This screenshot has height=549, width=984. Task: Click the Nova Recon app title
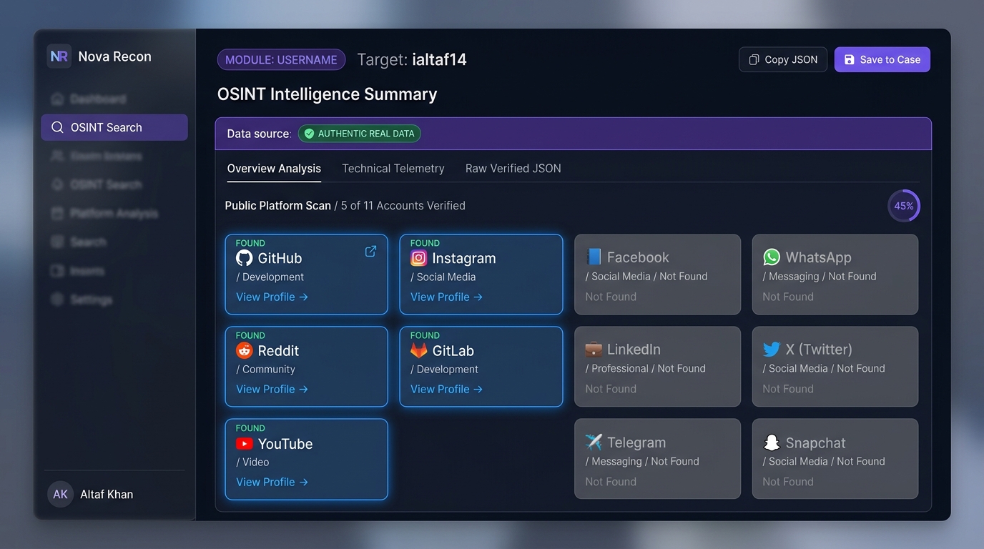(x=115, y=56)
